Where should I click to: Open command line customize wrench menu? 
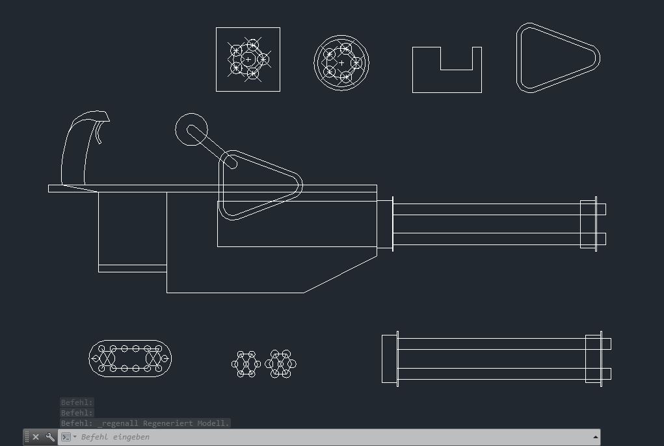point(50,437)
